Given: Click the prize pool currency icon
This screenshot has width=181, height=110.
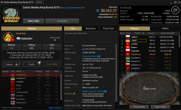Looking at the screenshot, I should coord(98,11).
